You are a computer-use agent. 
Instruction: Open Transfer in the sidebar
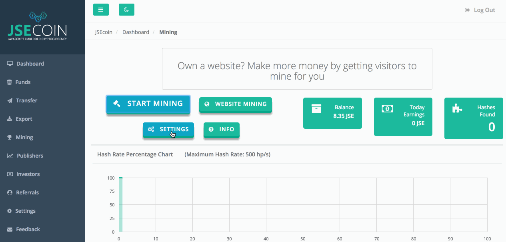tap(42, 100)
